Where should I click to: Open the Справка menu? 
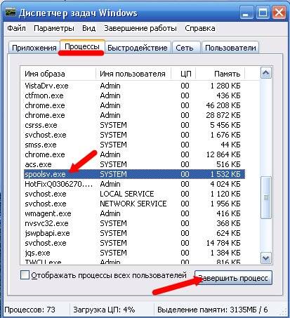click(200, 28)
